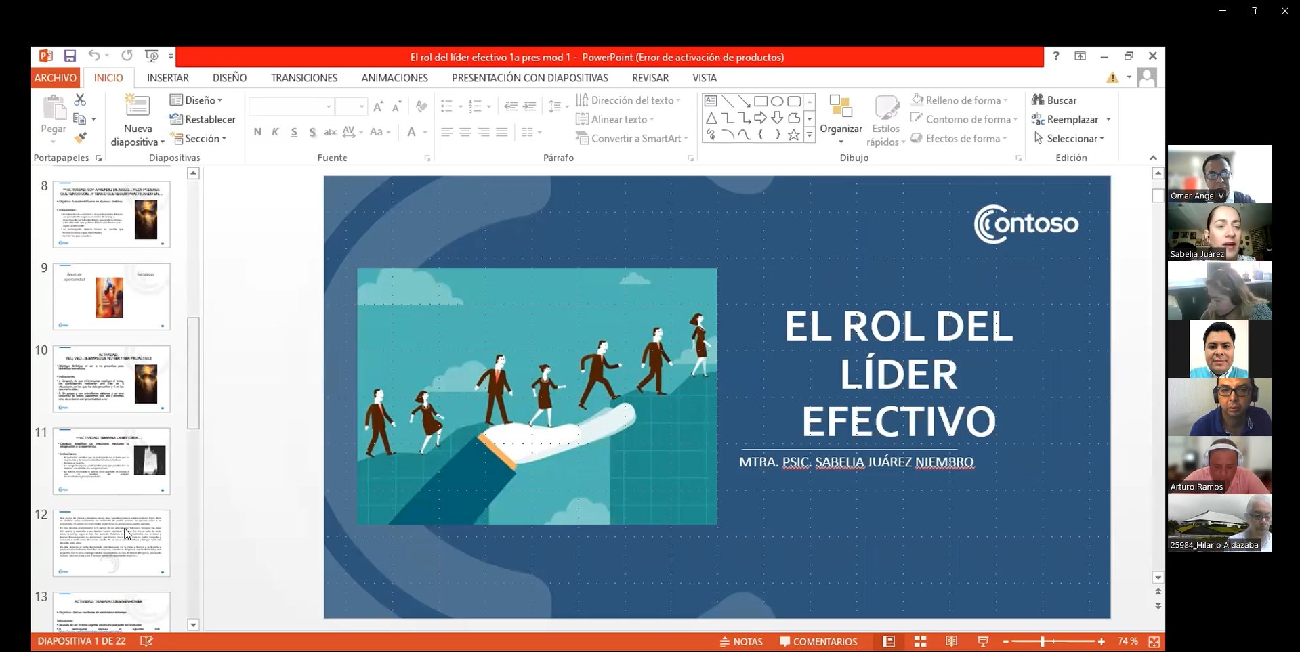Click the Save icon in quick access toolbar
This screenshot has width=1300, height=652.
click(x=70, y=56)
